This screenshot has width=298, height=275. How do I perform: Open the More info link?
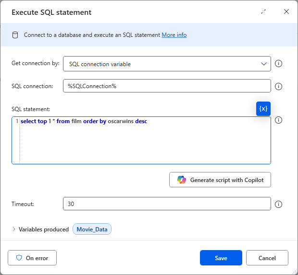click(x=174, y=35)
